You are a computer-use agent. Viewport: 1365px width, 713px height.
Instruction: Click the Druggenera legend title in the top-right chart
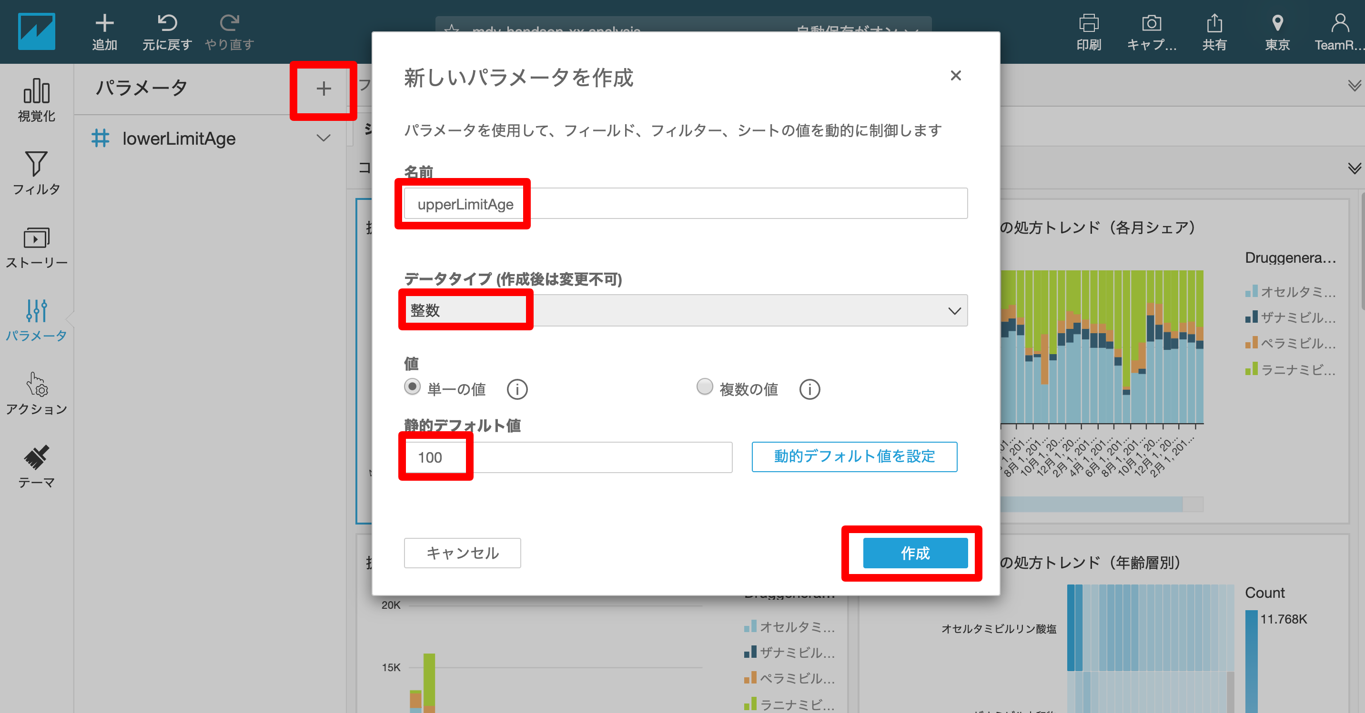[x=1290, y=258]
